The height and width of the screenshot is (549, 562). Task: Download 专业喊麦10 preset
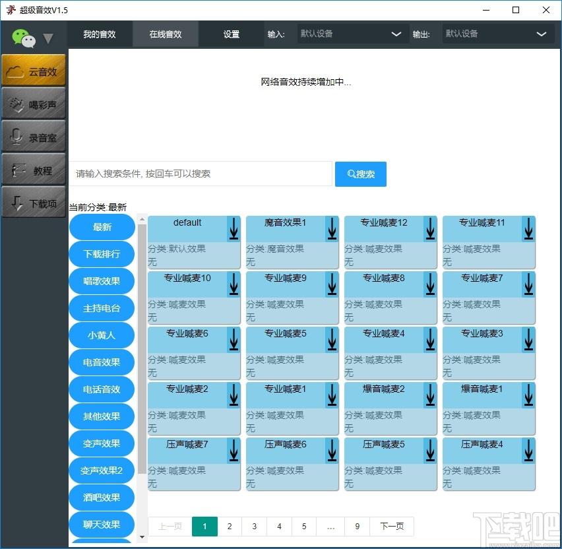point(234,284)
